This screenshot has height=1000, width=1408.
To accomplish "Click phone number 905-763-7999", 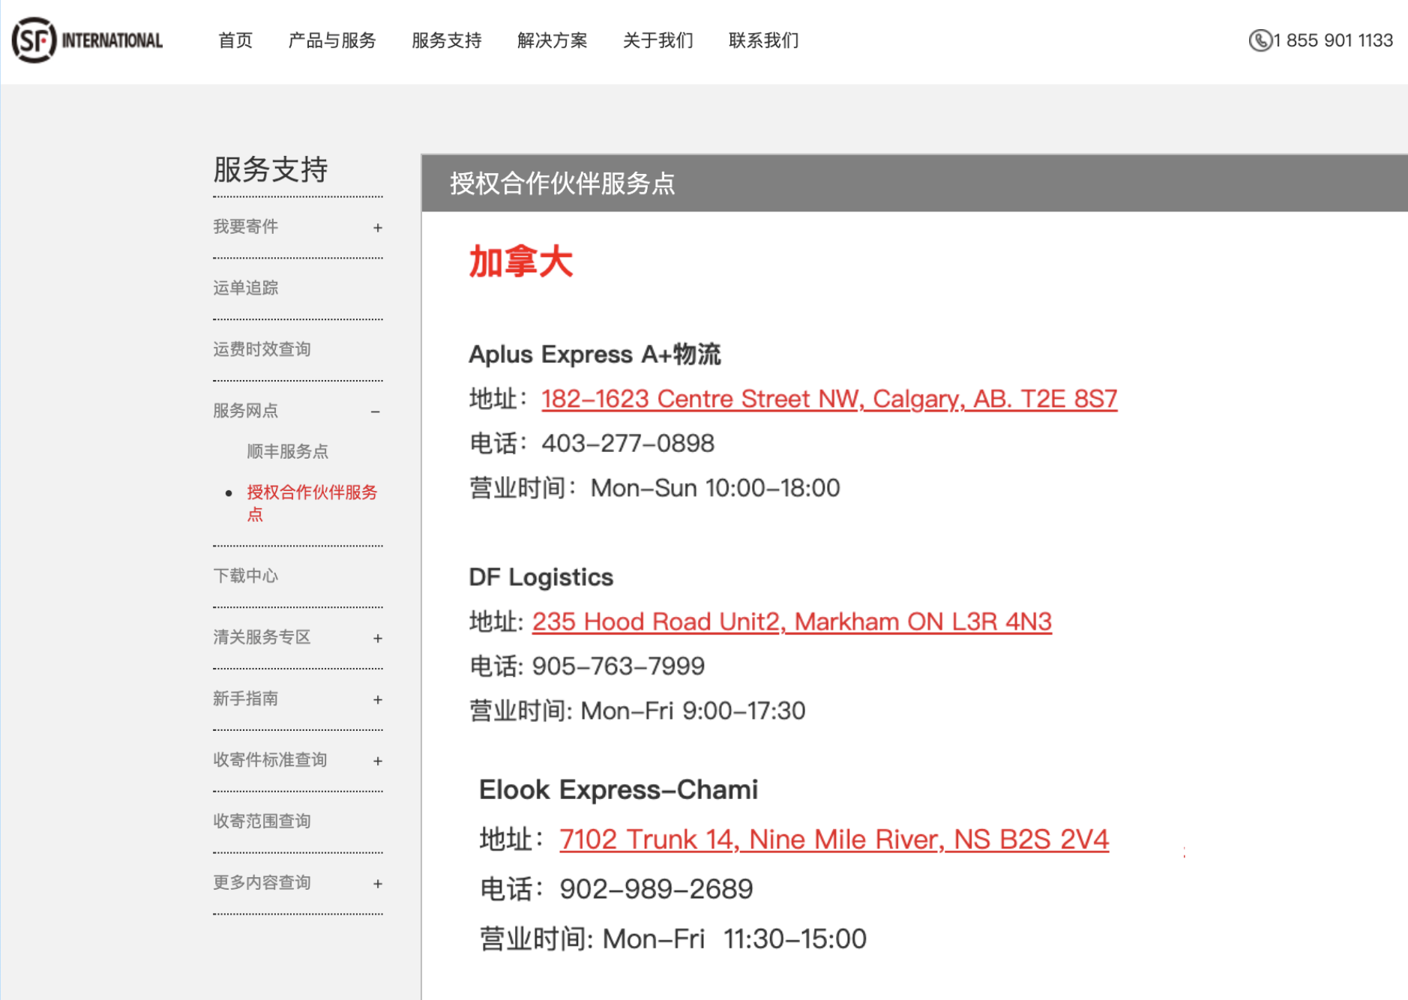I will pyautogui.click(x=619, y=666).
